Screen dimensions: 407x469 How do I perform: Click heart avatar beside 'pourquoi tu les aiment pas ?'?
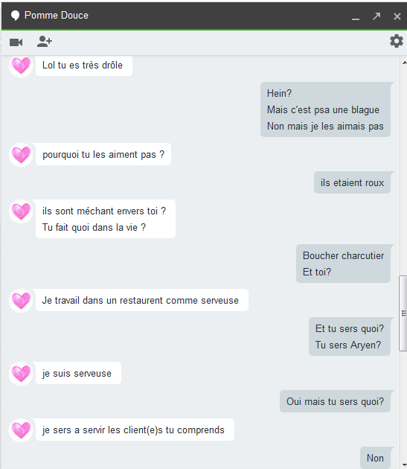coord(21,155)
